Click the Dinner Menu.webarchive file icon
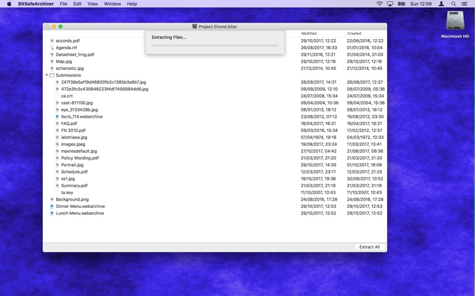This screenshot has width=475, height=296. [52, 206]
